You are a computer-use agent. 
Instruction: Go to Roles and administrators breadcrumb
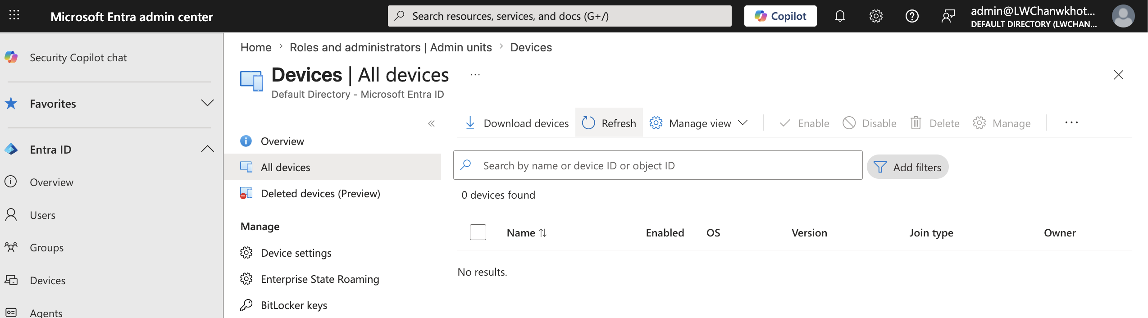tap(391, 47)
